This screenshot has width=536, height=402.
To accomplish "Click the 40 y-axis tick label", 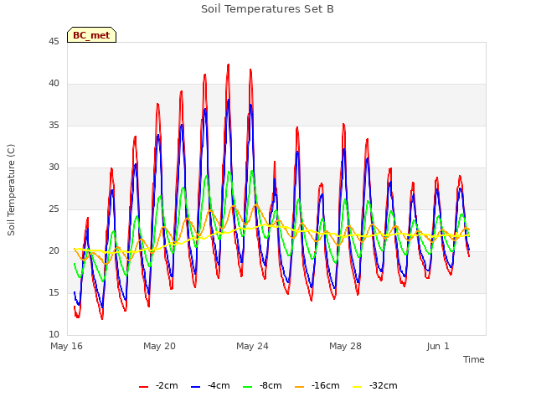I will point(54,84).
